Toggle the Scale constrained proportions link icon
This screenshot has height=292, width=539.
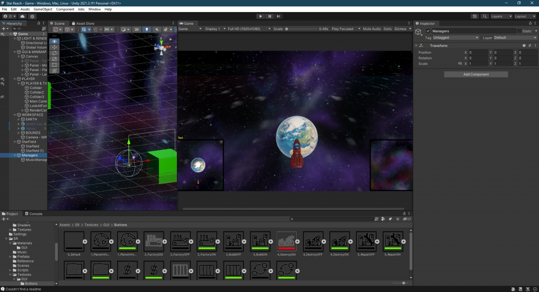[460, 64]
